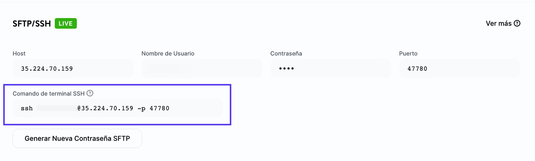Click the hidden username in the SSH command
Image resolution: width=535 pixels, height=161 pixels.
[x=56, y=108]
